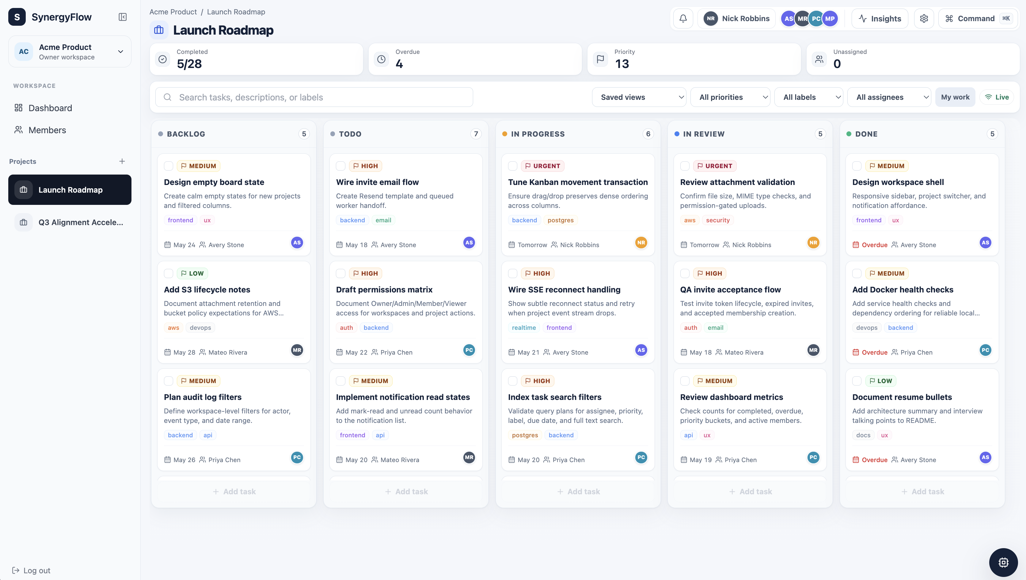Click the Unassigned people icon
The image size is (1026, 580).
pos(819,59)
